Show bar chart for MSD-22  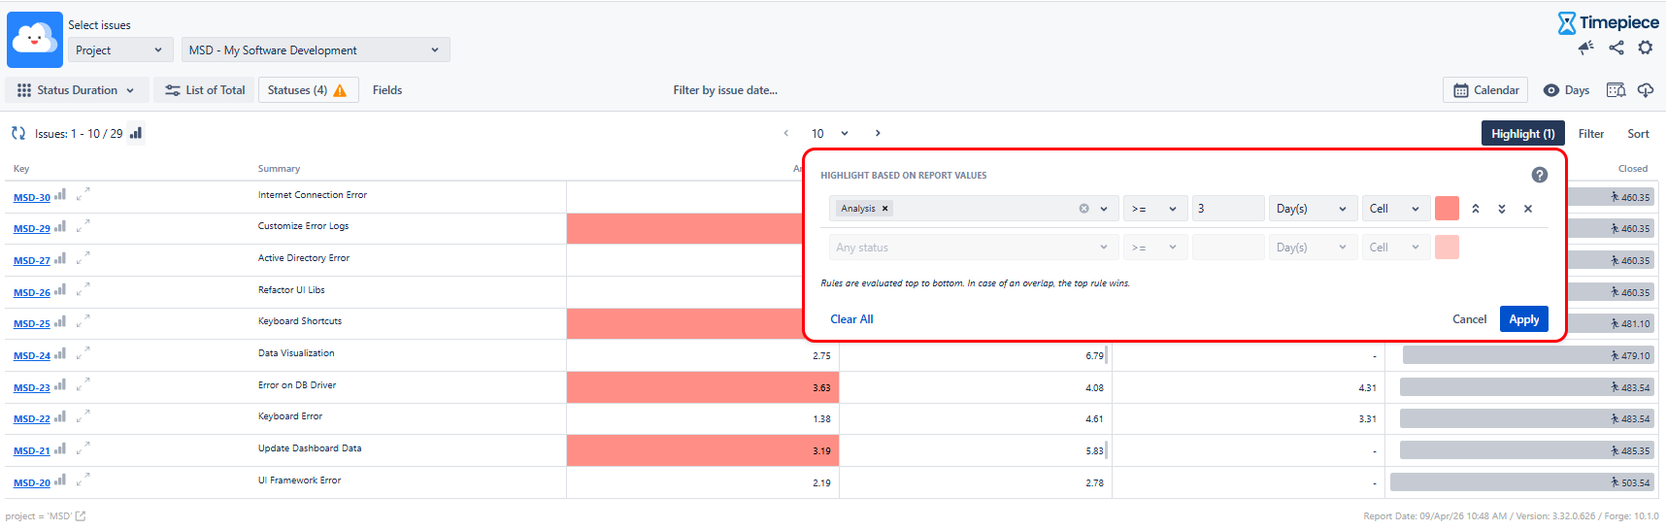pyautogui.click(x=60, y=416)
